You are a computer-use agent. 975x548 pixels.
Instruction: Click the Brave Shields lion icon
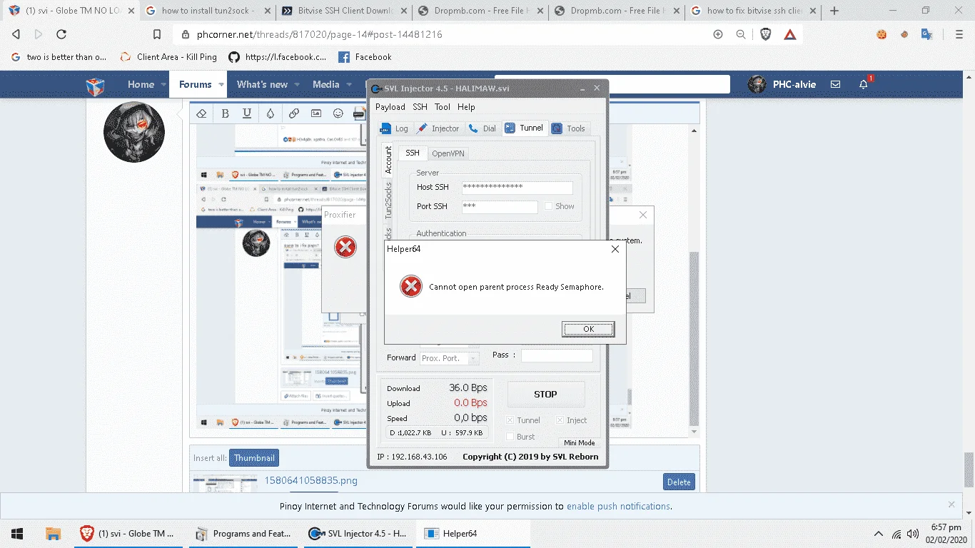tap(766, 34)
